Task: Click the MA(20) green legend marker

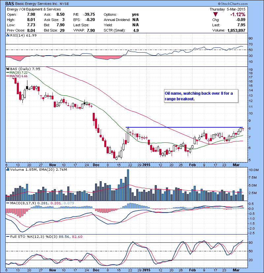Action: click(8, 72)
